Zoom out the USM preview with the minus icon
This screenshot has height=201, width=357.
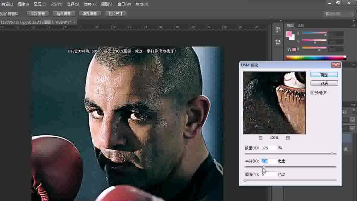click(260, 137)
